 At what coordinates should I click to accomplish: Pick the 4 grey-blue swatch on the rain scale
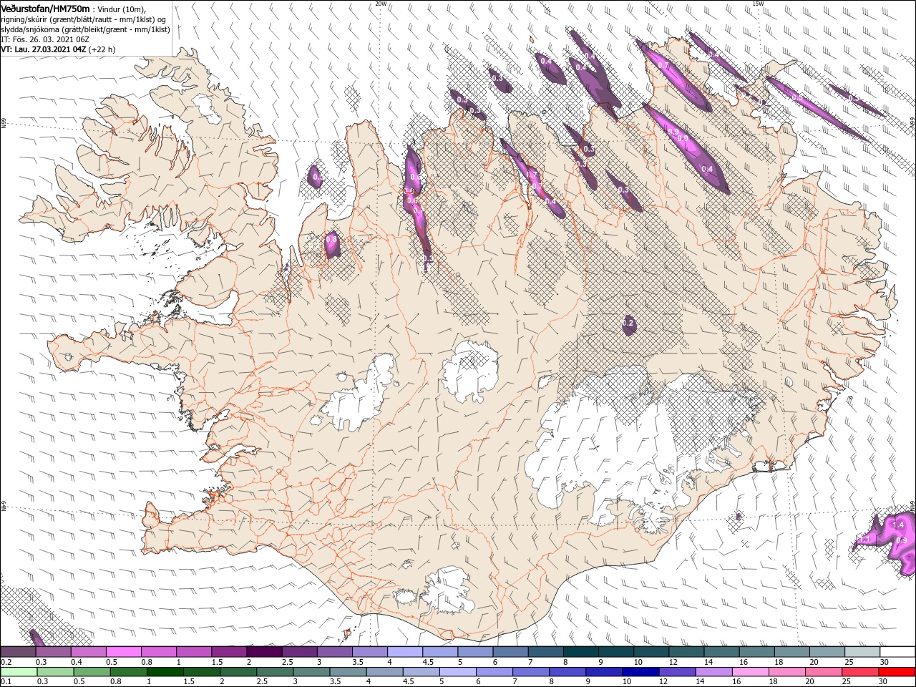pyautogui.click(x=385, y=672)
